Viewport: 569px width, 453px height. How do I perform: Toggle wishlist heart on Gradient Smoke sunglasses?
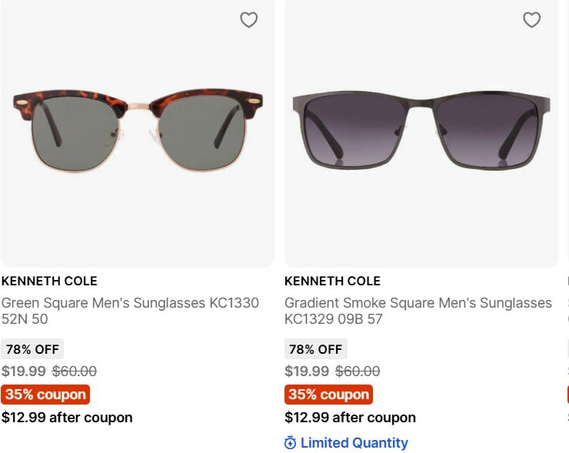[531, 20]
